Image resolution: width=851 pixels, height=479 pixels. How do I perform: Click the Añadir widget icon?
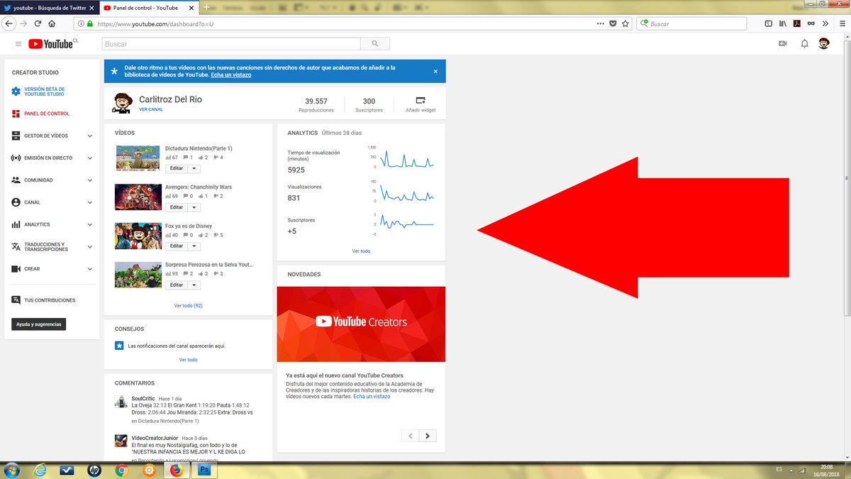click(x=421, y=100)
